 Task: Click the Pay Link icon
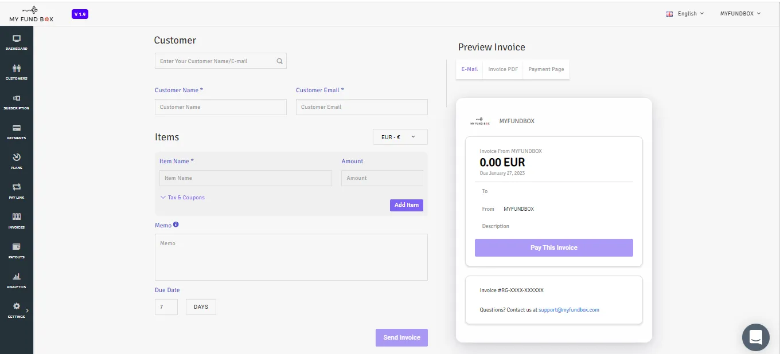click(x=17, y=187)
